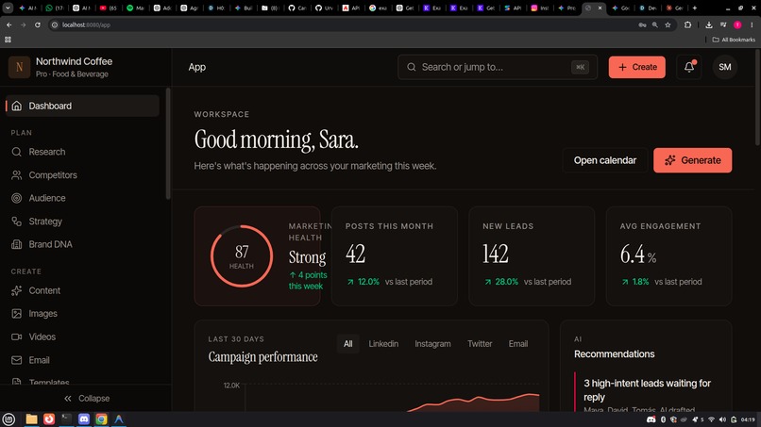Image resolution: width=761 pixels, height=427 pixels.
Task: Click the sidebar scrollbar
Action: pyautogui.click(x=168, y=143)
